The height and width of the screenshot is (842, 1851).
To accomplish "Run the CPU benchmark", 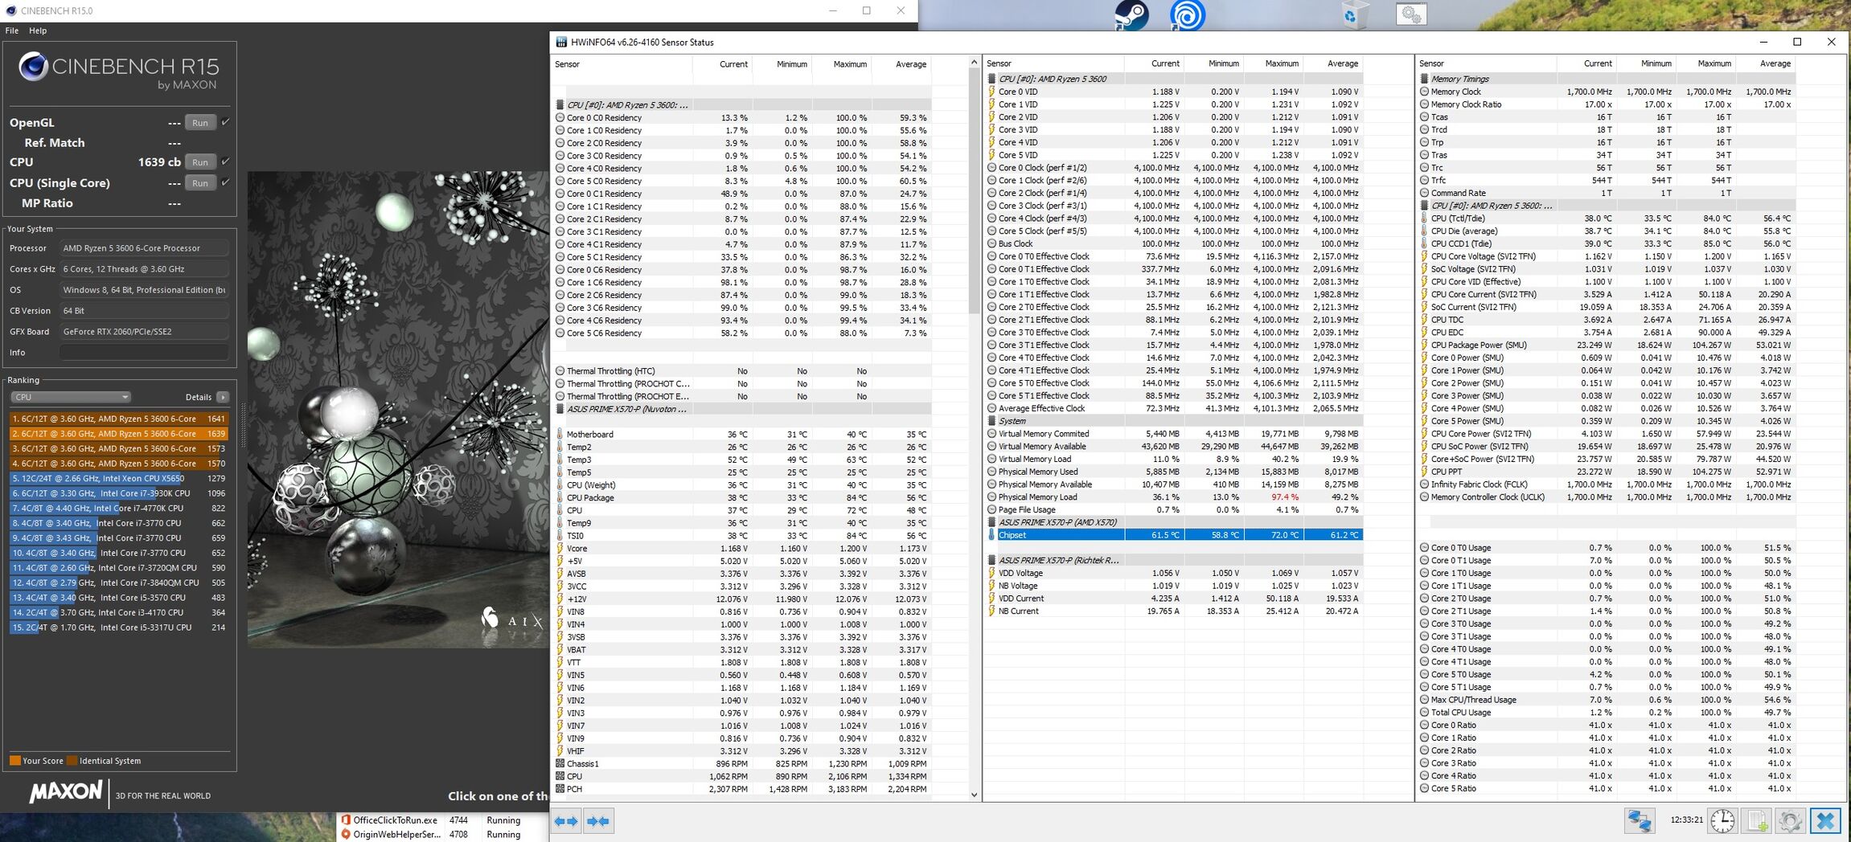I will point(200,161).
